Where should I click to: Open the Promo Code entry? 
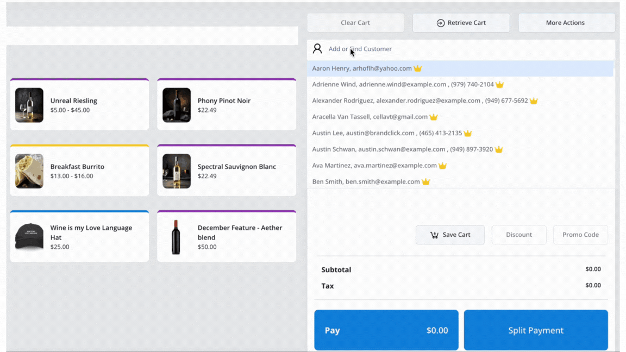[x=580, y=235]
